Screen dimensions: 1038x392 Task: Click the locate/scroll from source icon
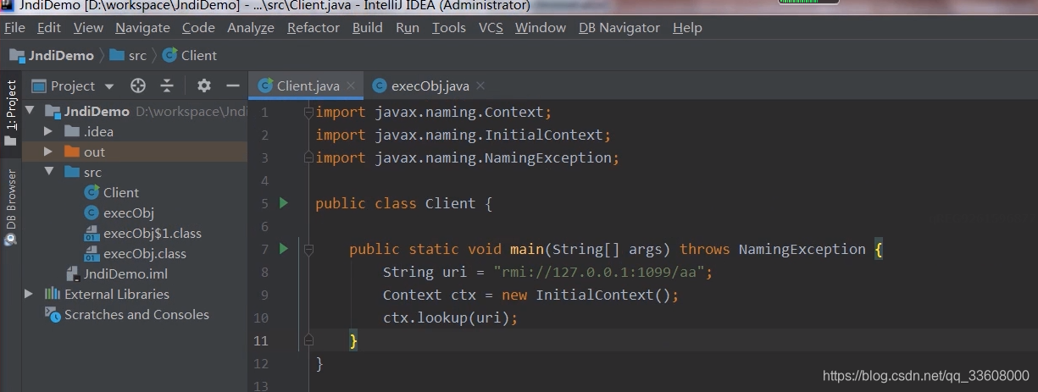click(138, 86)
